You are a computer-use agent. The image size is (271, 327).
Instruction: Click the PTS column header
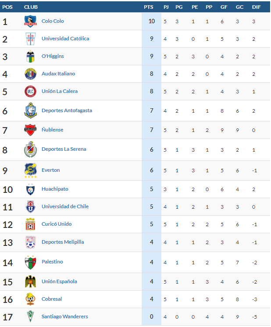coord(149,7)
